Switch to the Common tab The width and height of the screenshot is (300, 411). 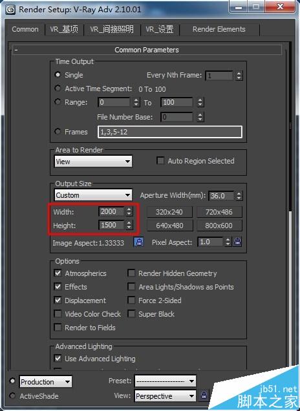25,29
